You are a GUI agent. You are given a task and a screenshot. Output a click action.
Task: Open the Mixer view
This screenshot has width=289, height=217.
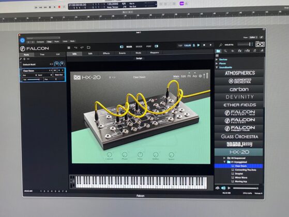click(139, 47)
